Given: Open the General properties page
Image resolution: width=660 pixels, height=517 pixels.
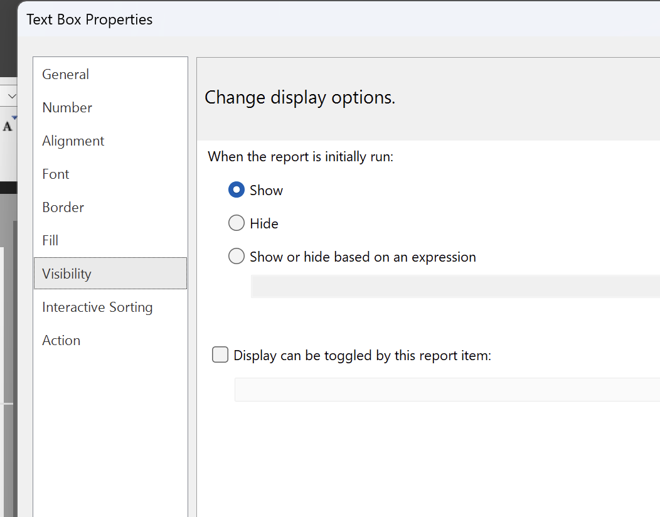Looking at the screenshot, I should pos(65,74).
